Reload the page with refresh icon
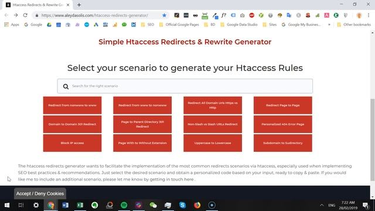 [x=25, y=15]
